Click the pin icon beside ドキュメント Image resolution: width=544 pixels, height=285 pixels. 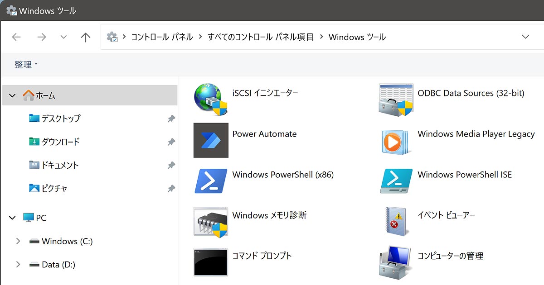(x=171, y=166)
